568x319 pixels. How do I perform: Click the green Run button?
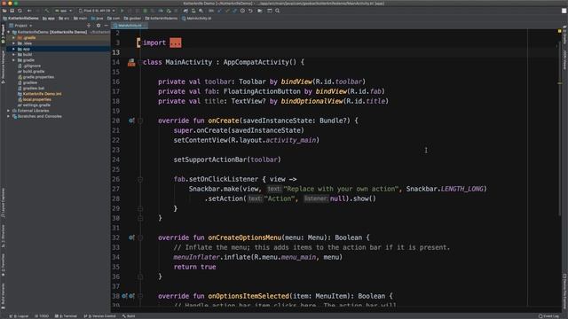click(122, 11)
